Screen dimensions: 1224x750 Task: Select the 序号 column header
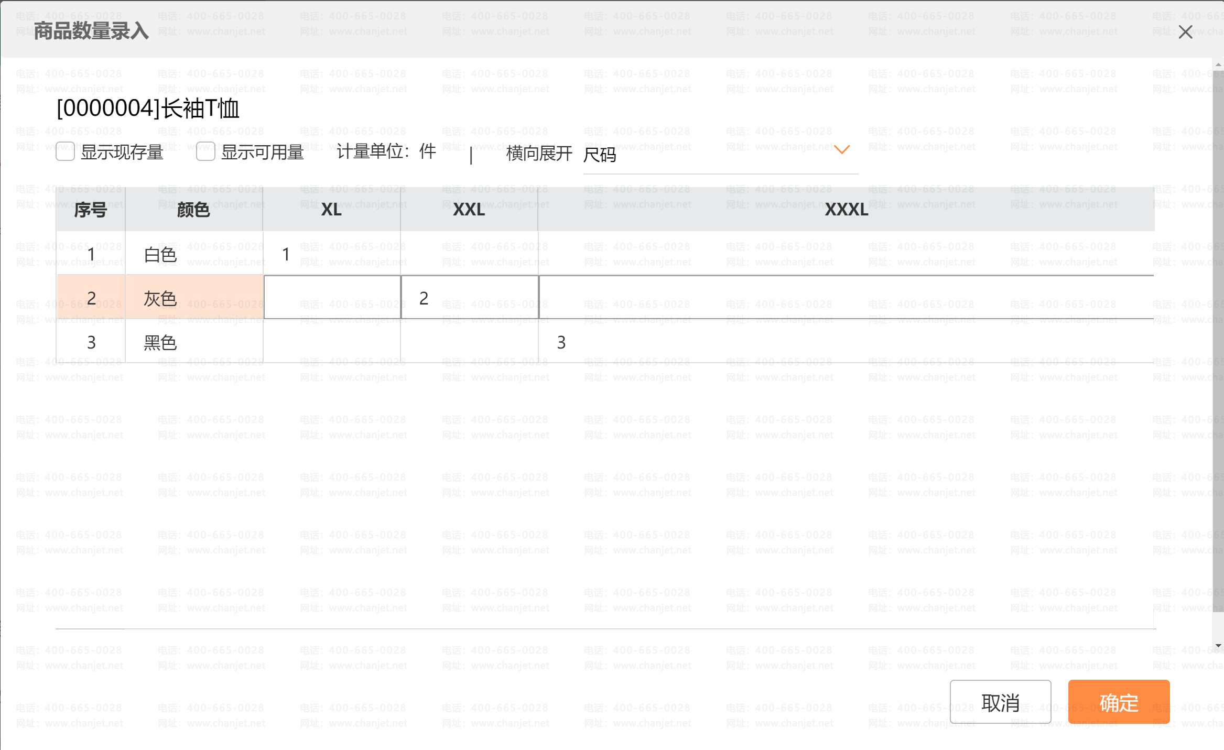click(x=91, y=210)
